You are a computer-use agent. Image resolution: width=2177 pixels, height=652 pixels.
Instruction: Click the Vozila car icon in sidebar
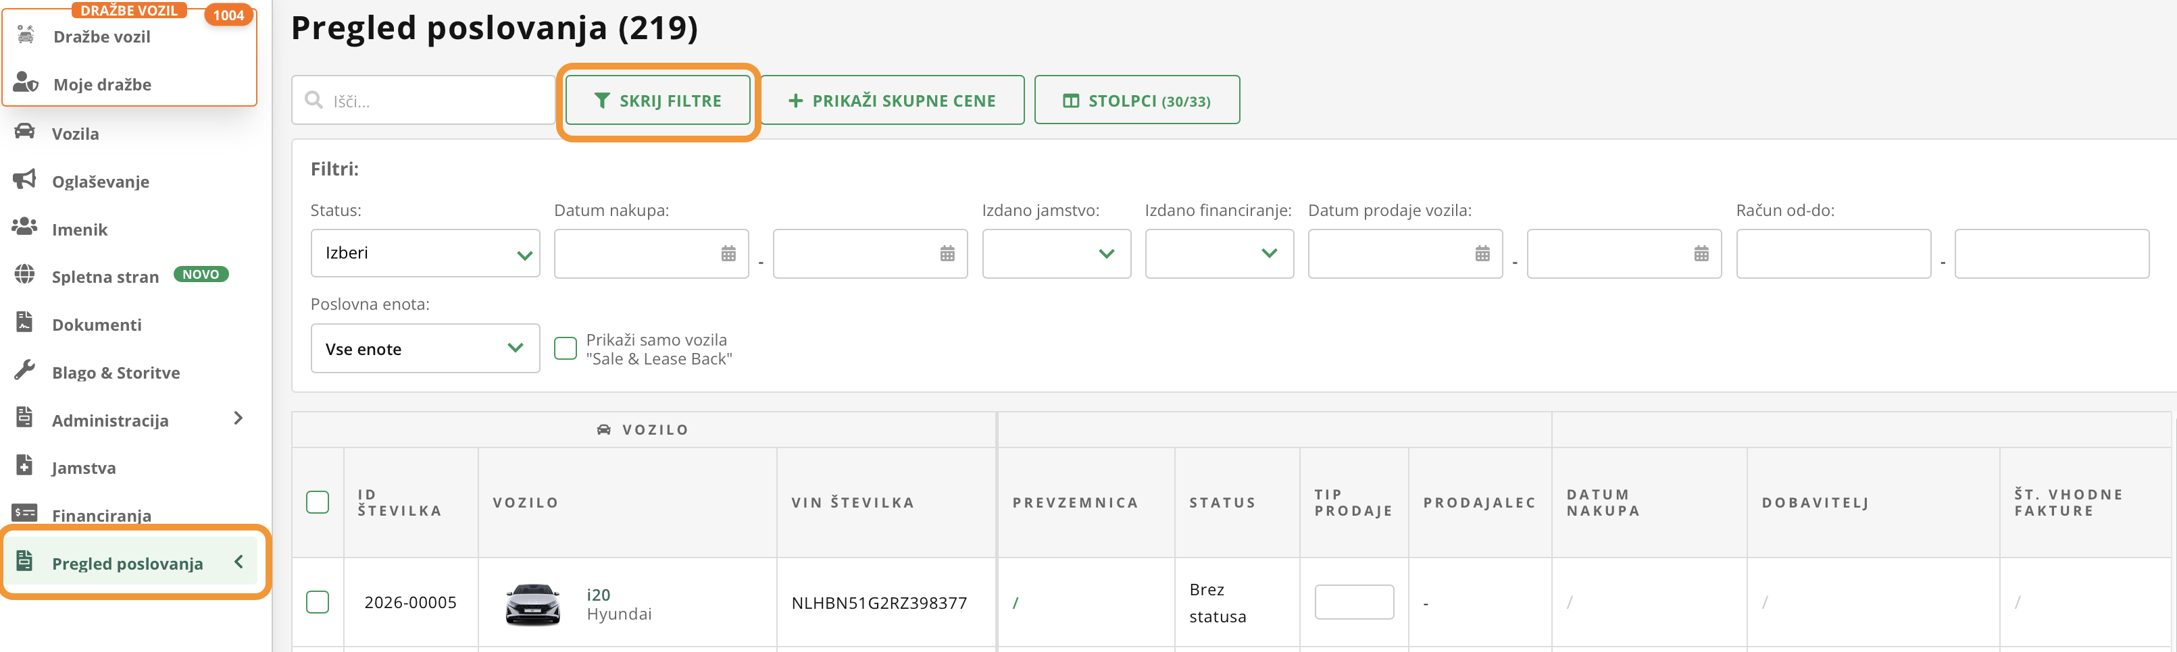(x=24, y=132)
